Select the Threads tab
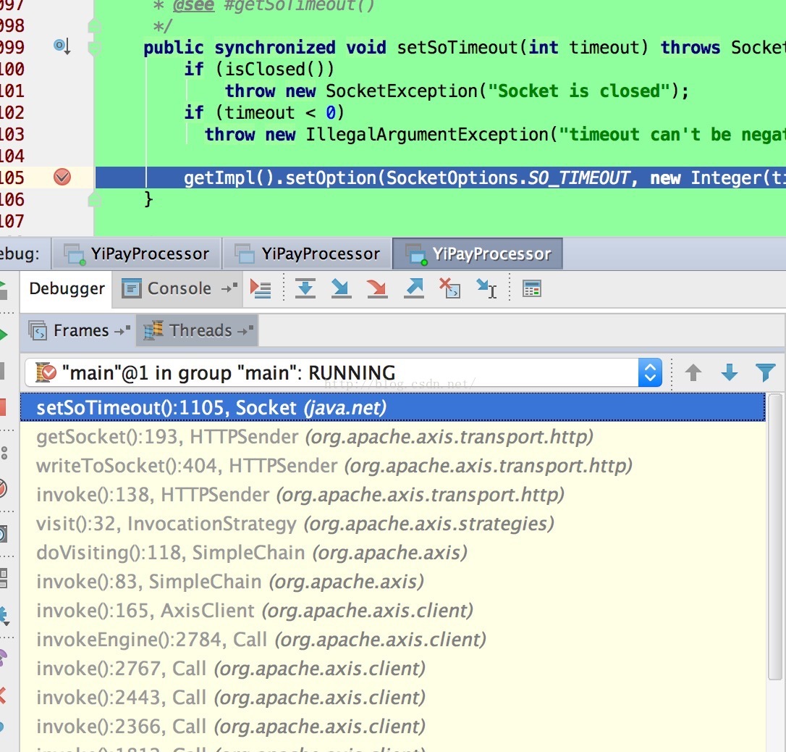786x752 pixels. click(198, 330)
